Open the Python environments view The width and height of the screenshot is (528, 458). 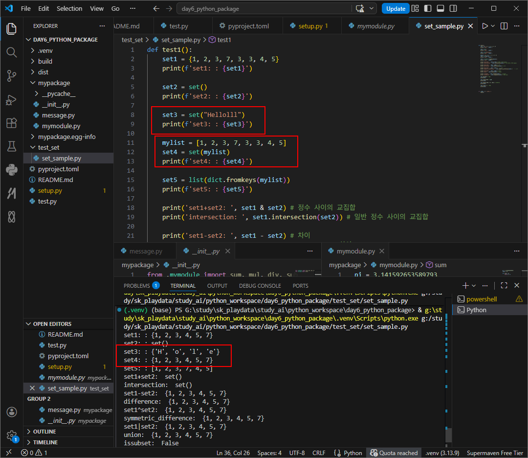11,170
